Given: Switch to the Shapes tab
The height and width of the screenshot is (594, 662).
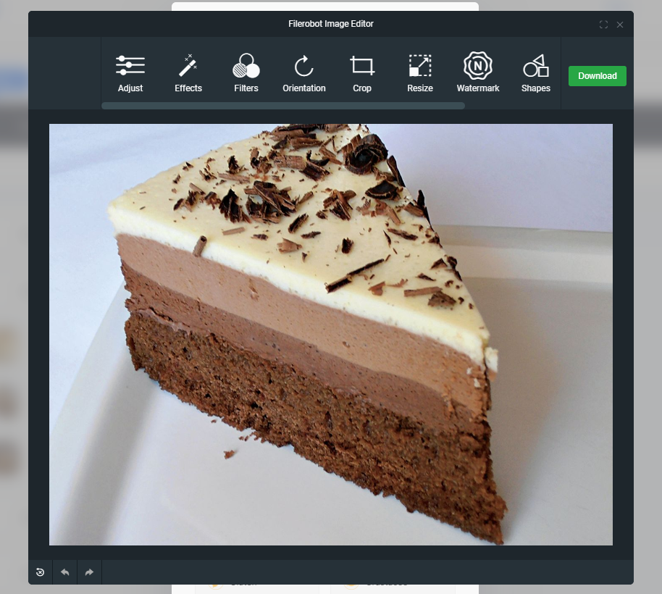Looking at the screenshot, I should 535,72.
